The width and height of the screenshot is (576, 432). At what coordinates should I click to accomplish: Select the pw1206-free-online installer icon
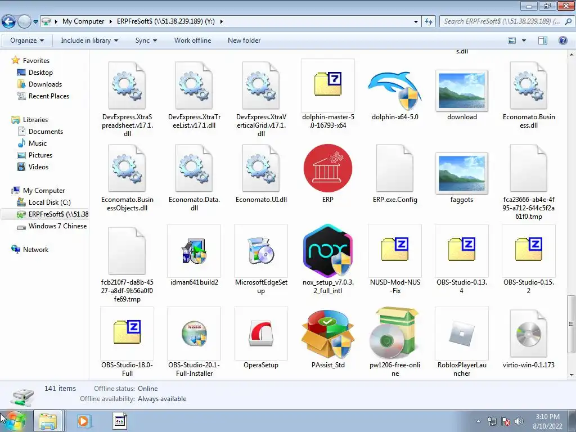[395, 334]
